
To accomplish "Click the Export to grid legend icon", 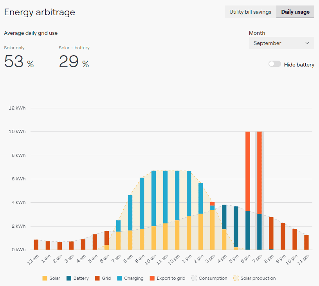I will [x=152, y=278].
